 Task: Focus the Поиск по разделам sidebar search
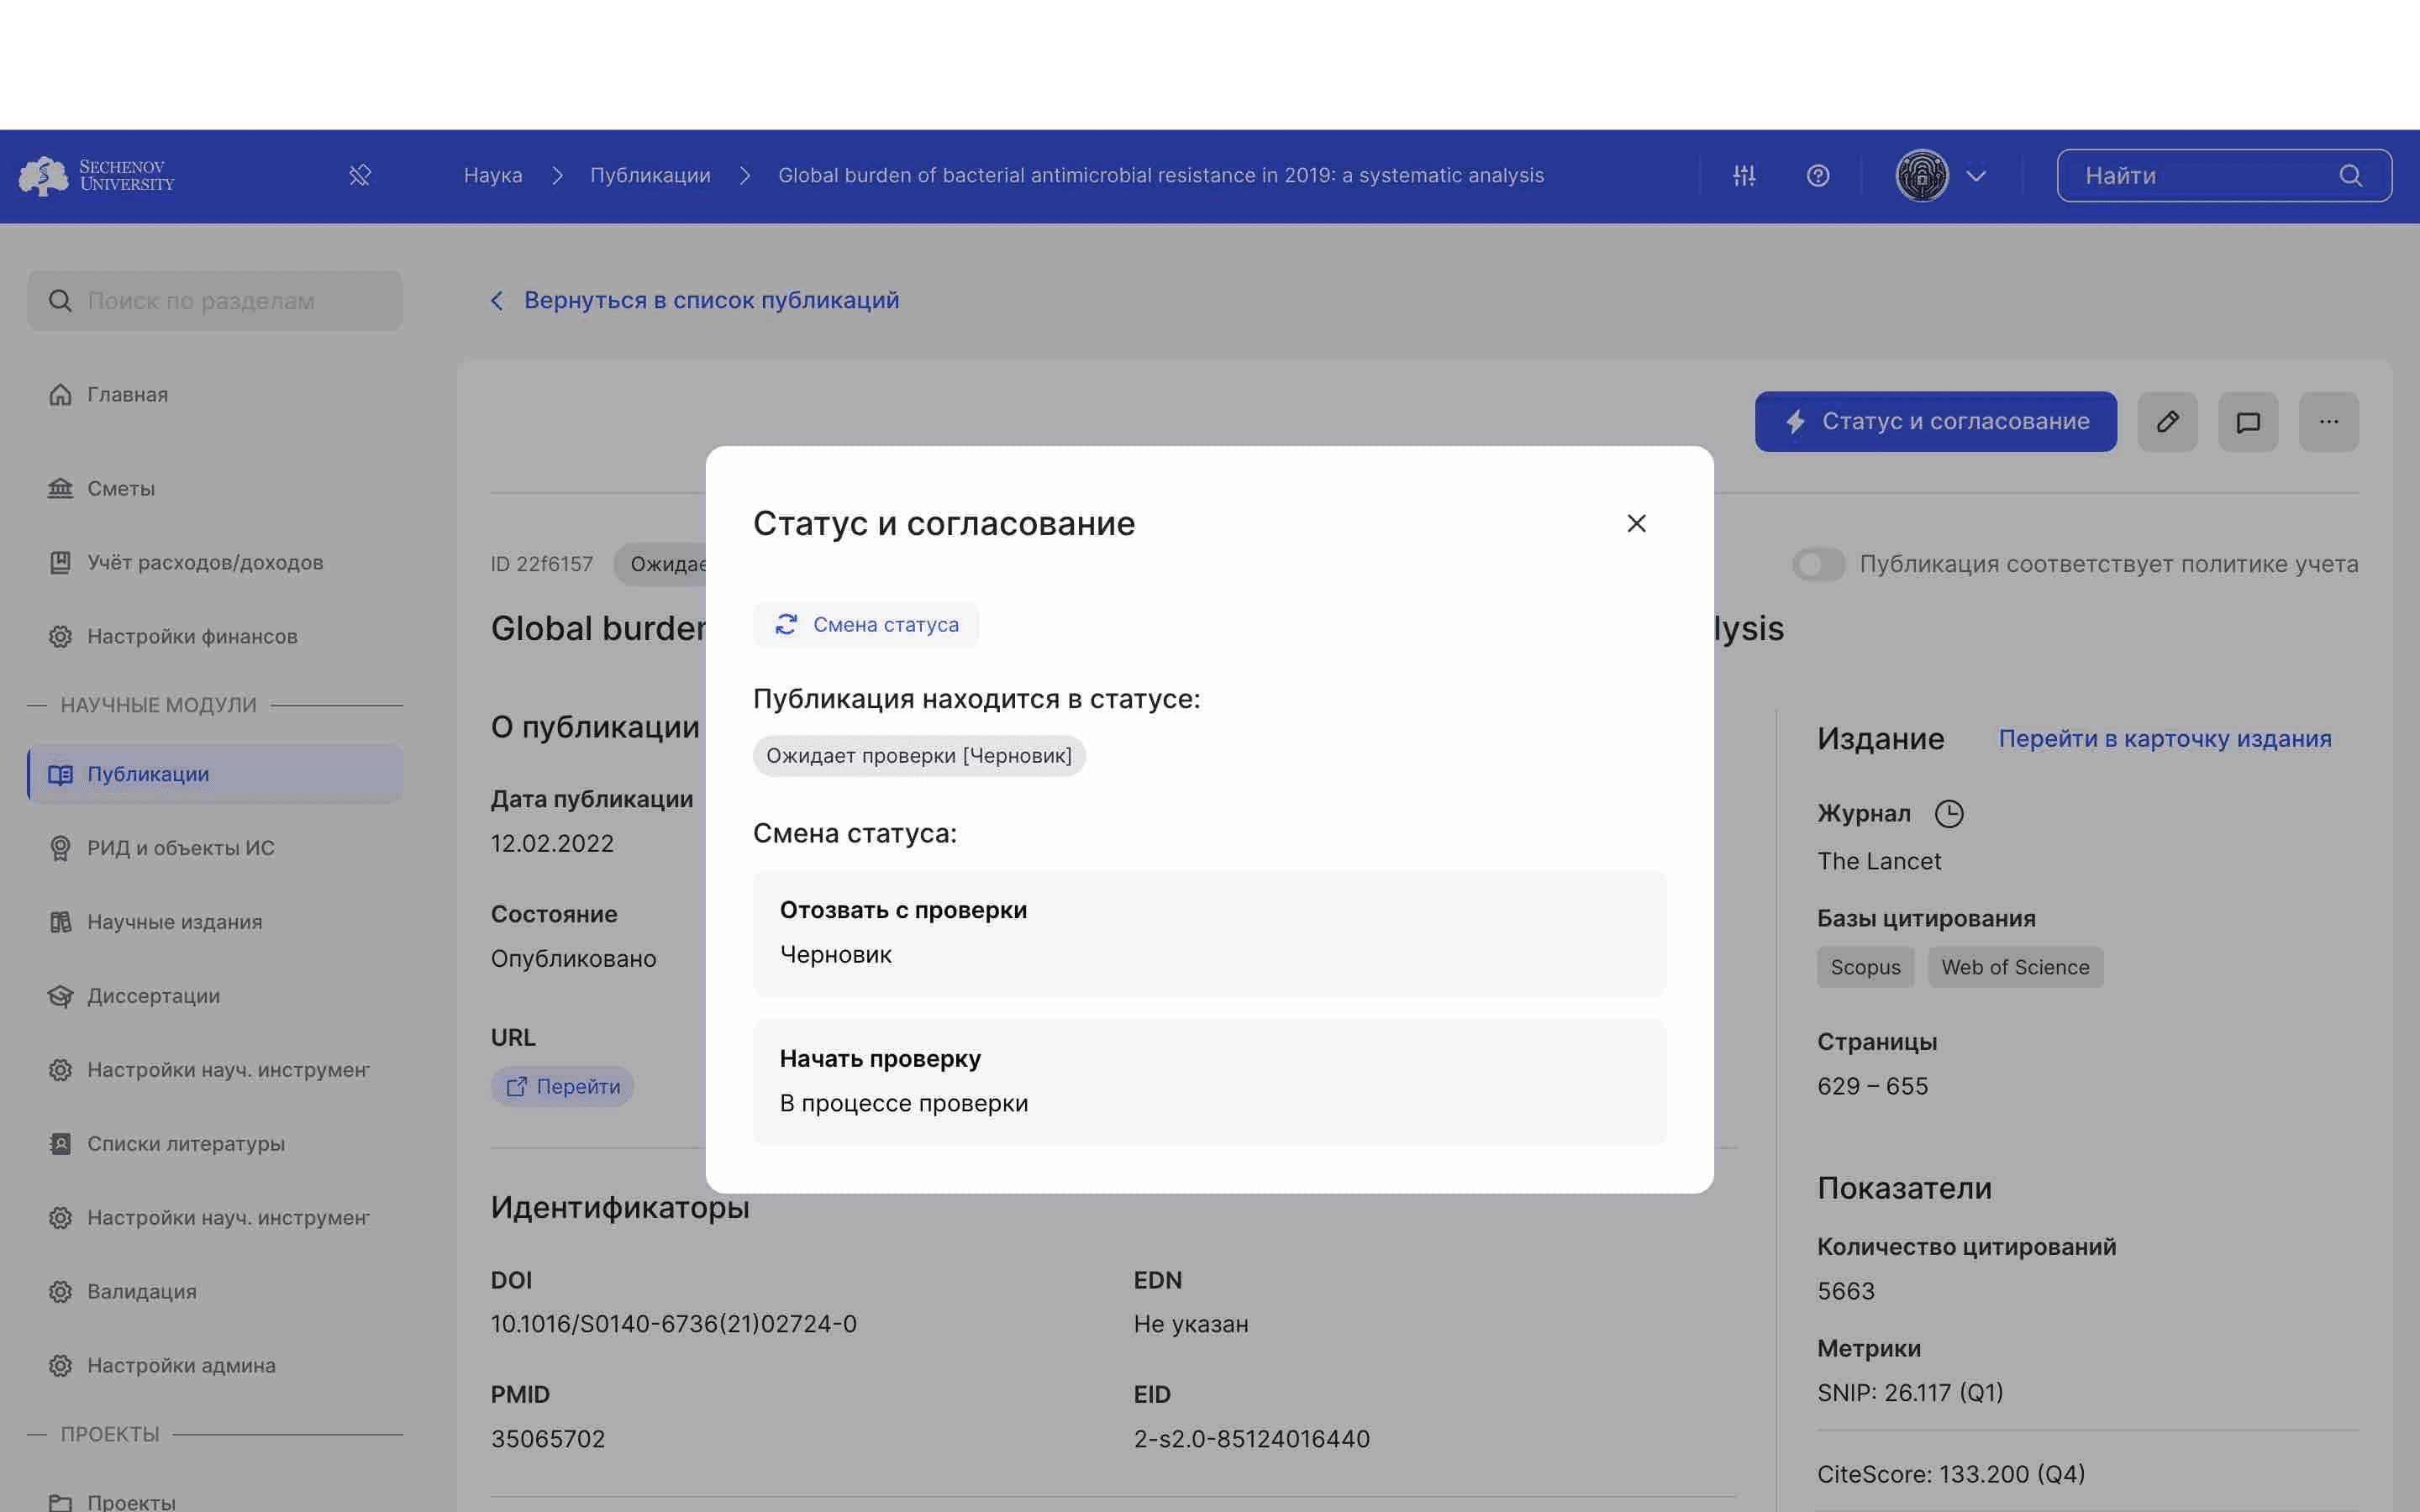coord(215,301)
